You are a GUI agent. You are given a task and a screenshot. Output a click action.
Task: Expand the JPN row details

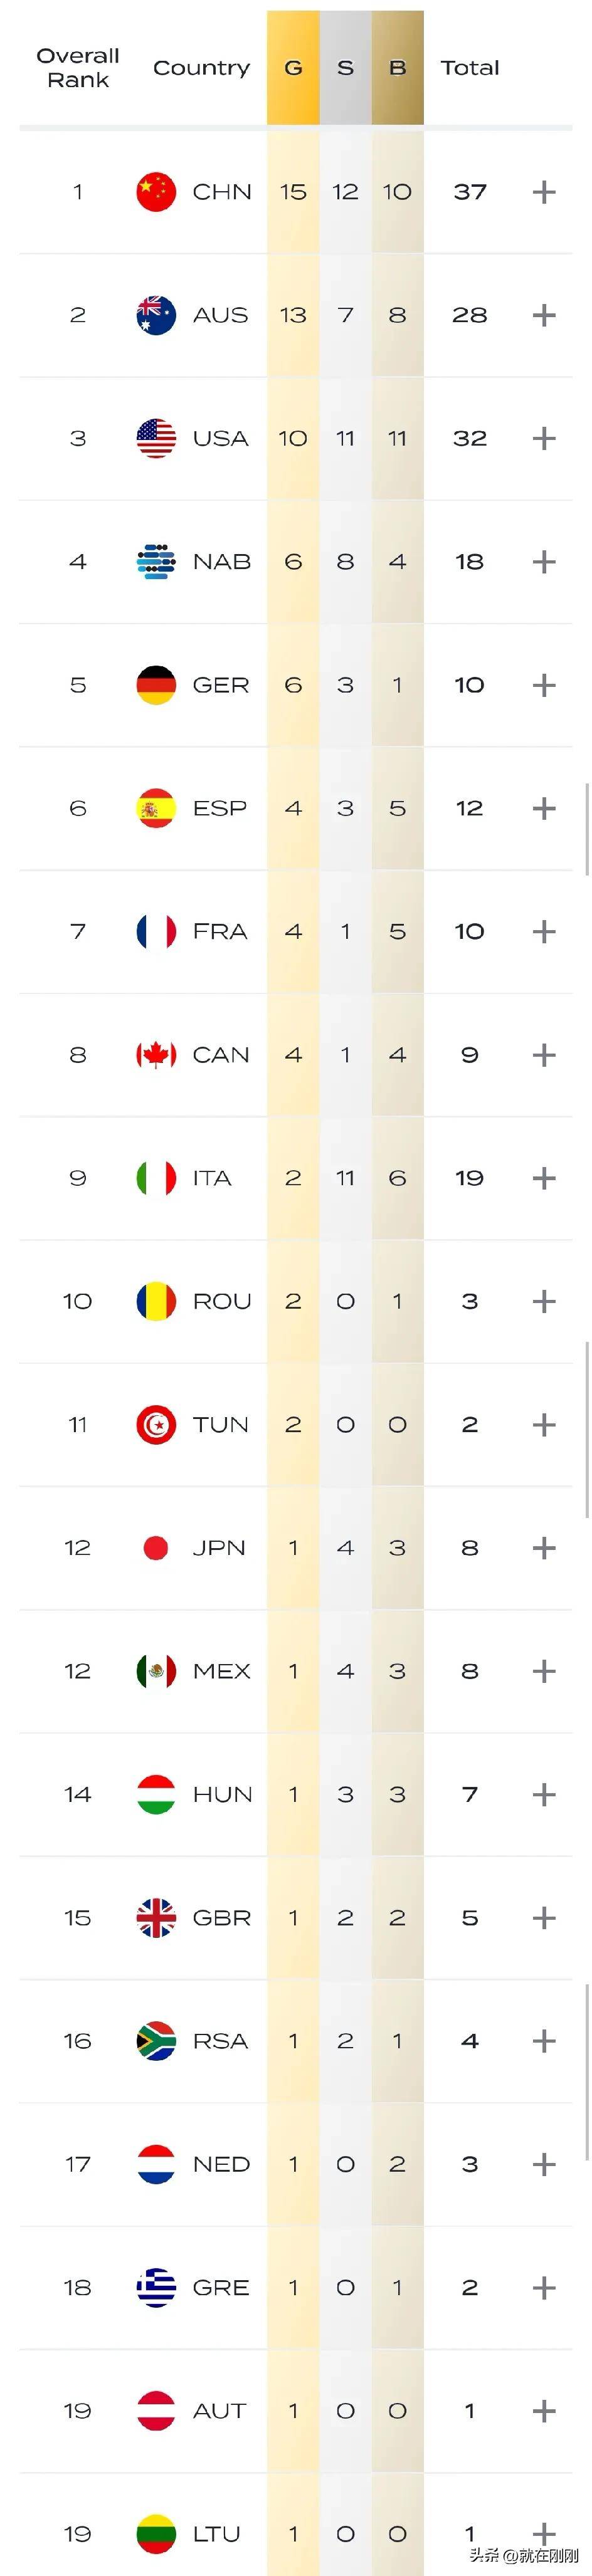[x=544, y=1548]
